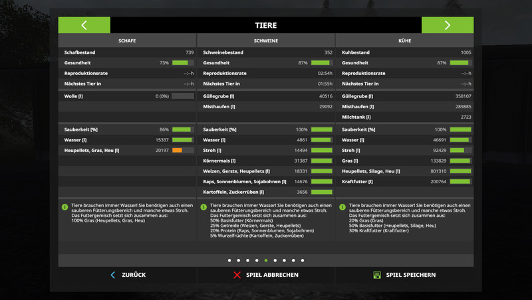
Task: Select the SCHWEINE column header
Action: tap(266, 40)
